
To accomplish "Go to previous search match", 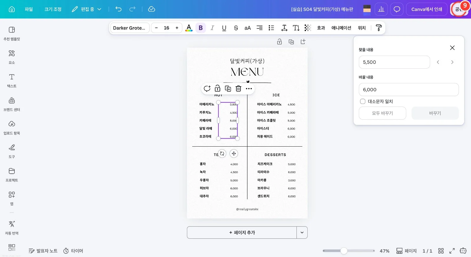I will 438,62.
